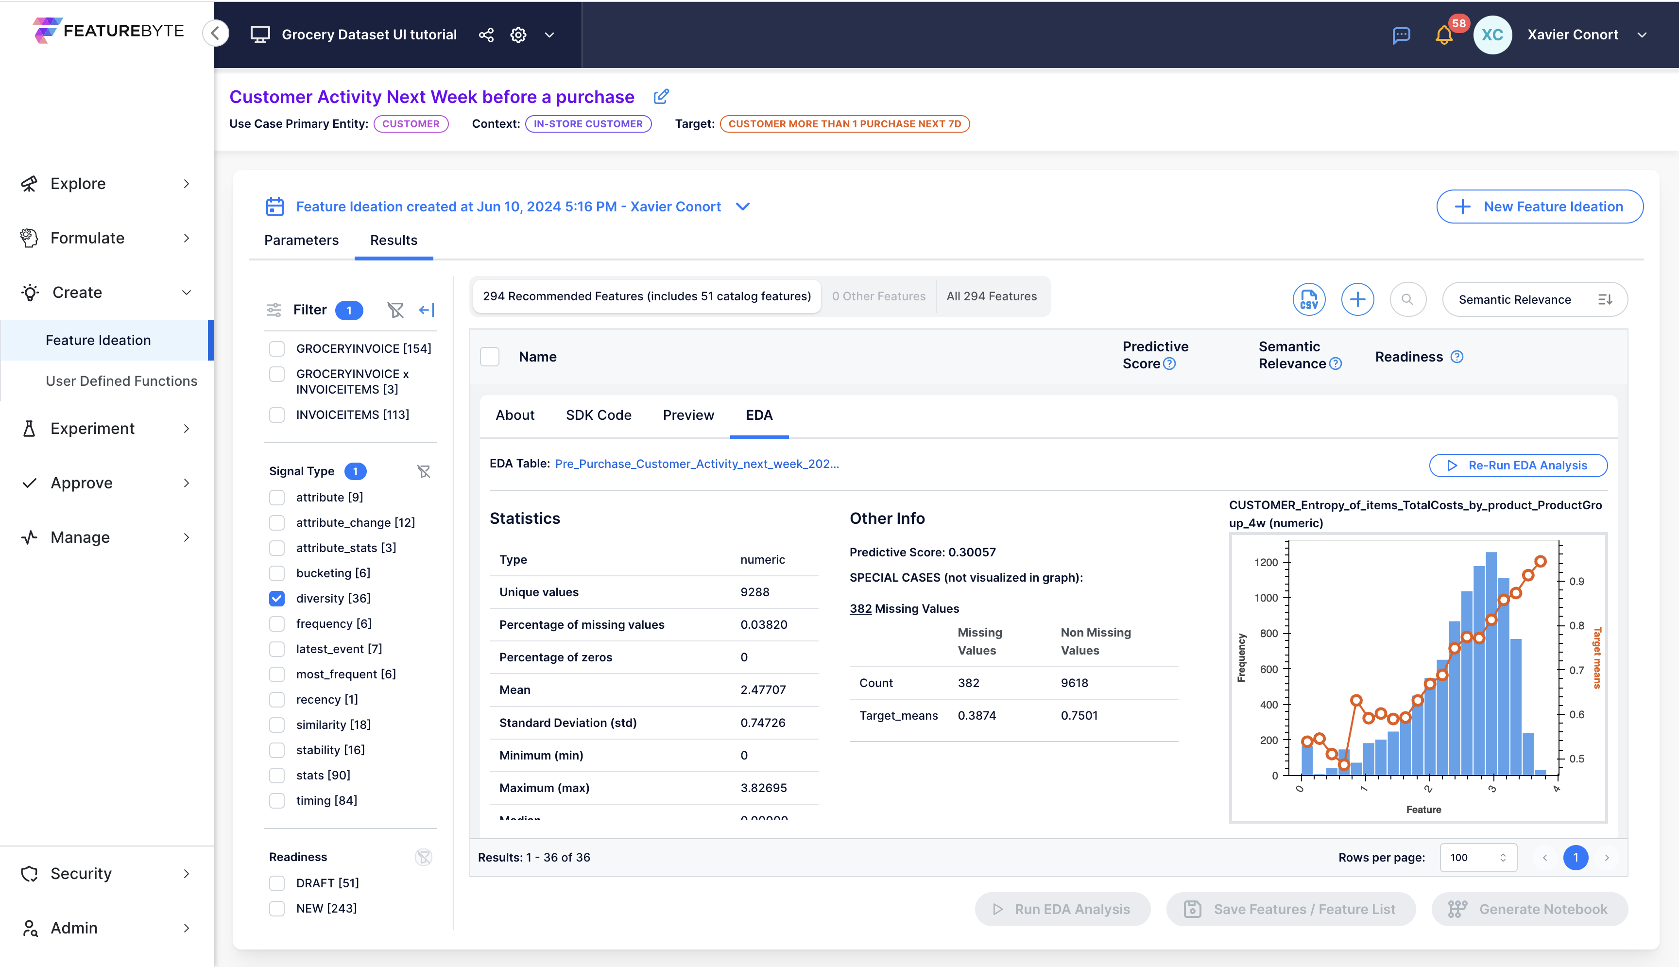Expand the Manage sidebar section
Screen dimensions: 1679x967
tap(106, 537)
